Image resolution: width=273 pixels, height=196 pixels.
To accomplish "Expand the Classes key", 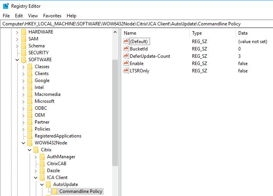I will click(x=24, y=67).
